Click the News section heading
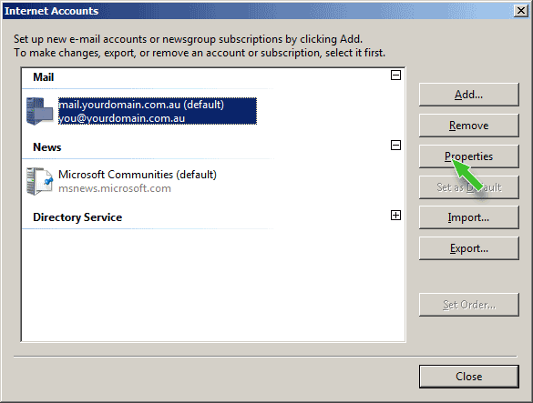The width and height of the screenshot is (533, 403). 46,147
